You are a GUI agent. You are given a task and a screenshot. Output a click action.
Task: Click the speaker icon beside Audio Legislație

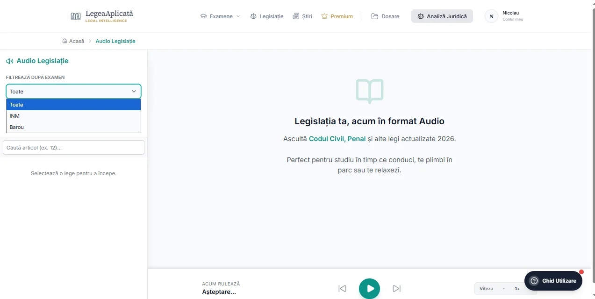pos(9,61)
